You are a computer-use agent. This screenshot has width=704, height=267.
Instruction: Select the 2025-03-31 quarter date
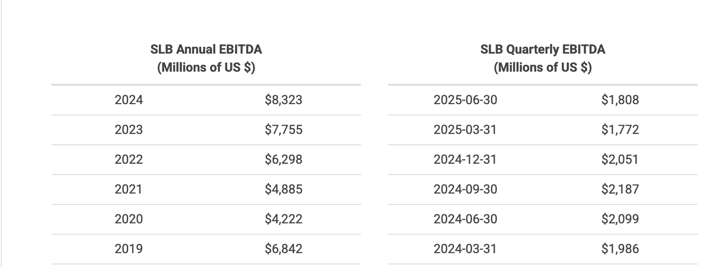pyautogui.click(x=465, y=130)
